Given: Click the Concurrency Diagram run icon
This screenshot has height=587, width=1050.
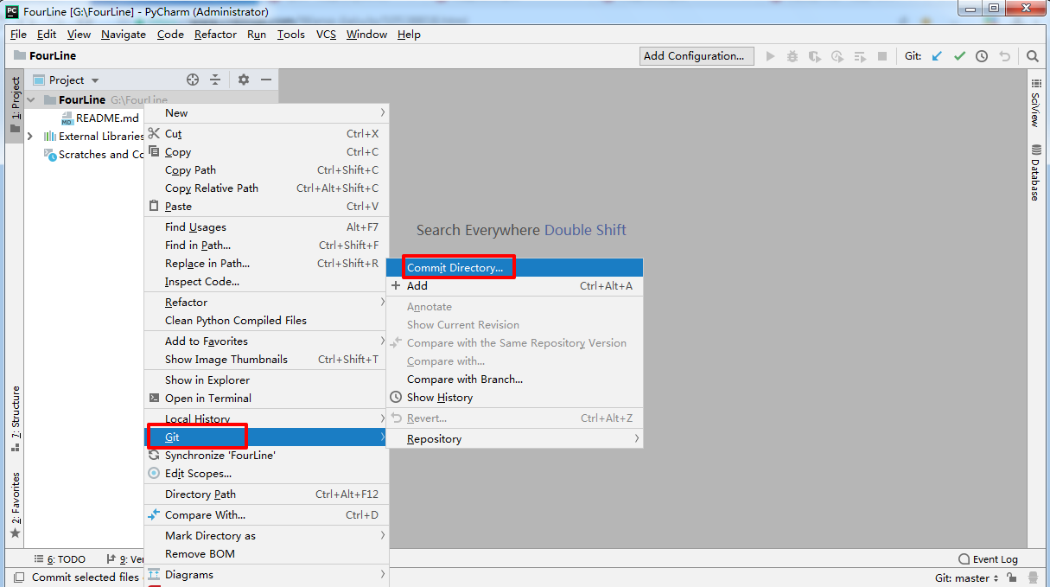Looking at the screenshot, I should [860, 56].
